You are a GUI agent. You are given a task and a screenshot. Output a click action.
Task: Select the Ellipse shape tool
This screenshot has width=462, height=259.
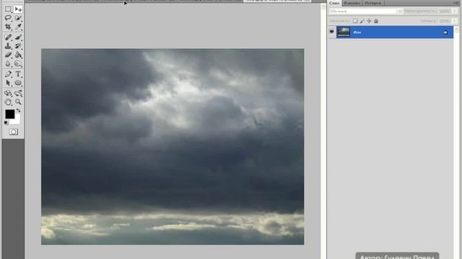(x=18, y=83)
